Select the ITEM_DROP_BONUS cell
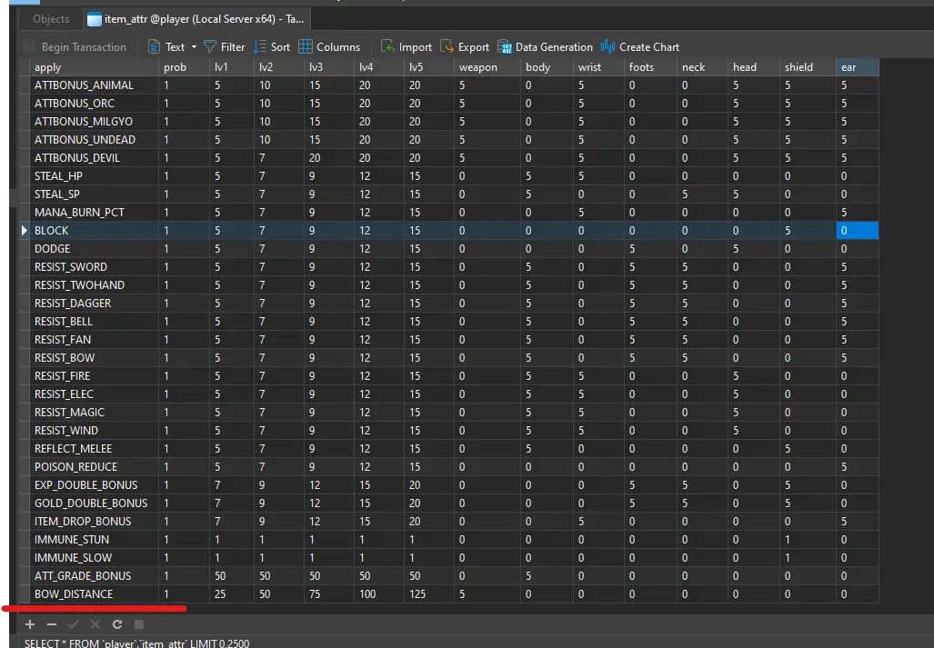Screen dimensions: 934x648 94,521
